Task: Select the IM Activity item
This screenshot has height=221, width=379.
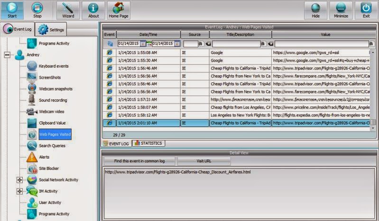Action: [48, 191]
